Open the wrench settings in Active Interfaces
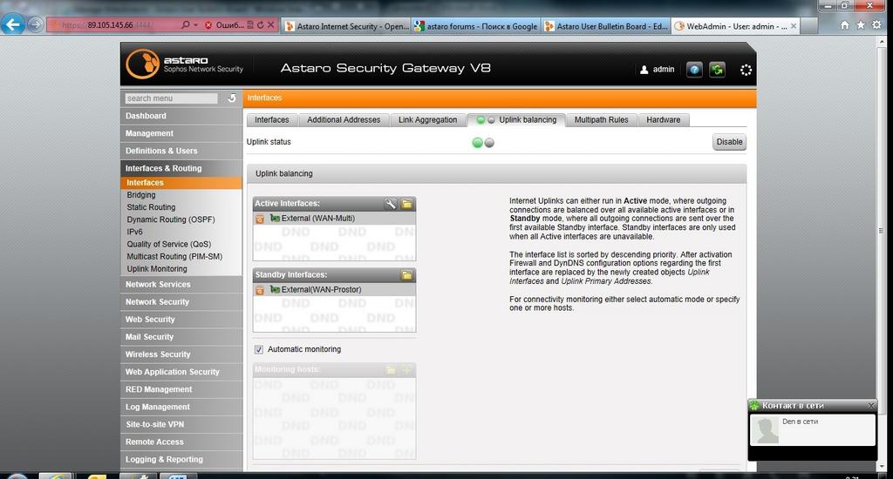This screenshot has height=479, width=893. click(390, 204)
